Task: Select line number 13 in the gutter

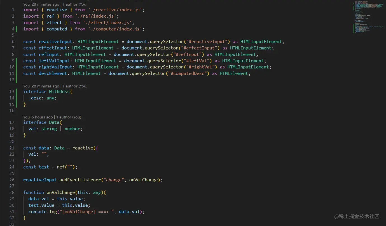Action: [12, 92]
